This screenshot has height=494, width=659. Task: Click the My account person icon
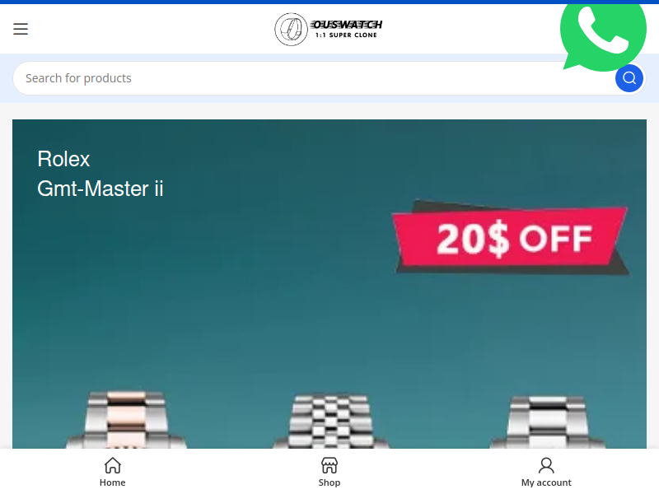coord(546,465)
